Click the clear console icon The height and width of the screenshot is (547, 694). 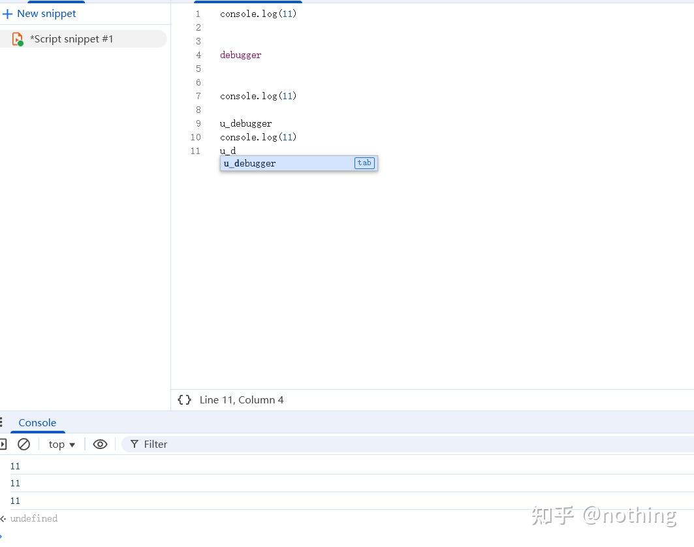tap(24, 444)
